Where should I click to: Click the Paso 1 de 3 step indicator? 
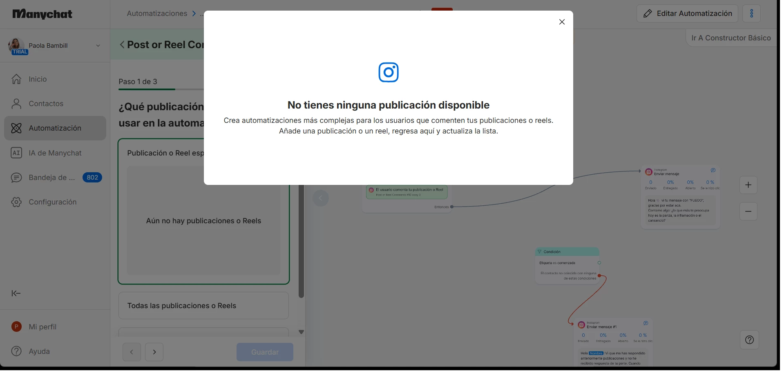click(138, 82)
